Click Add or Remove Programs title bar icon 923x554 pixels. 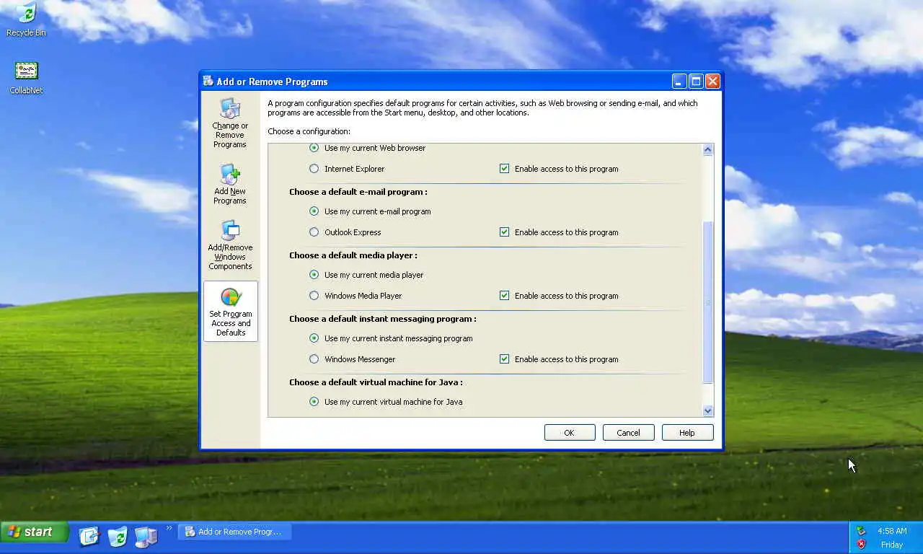pyautogui.click(x=208, y=81)
